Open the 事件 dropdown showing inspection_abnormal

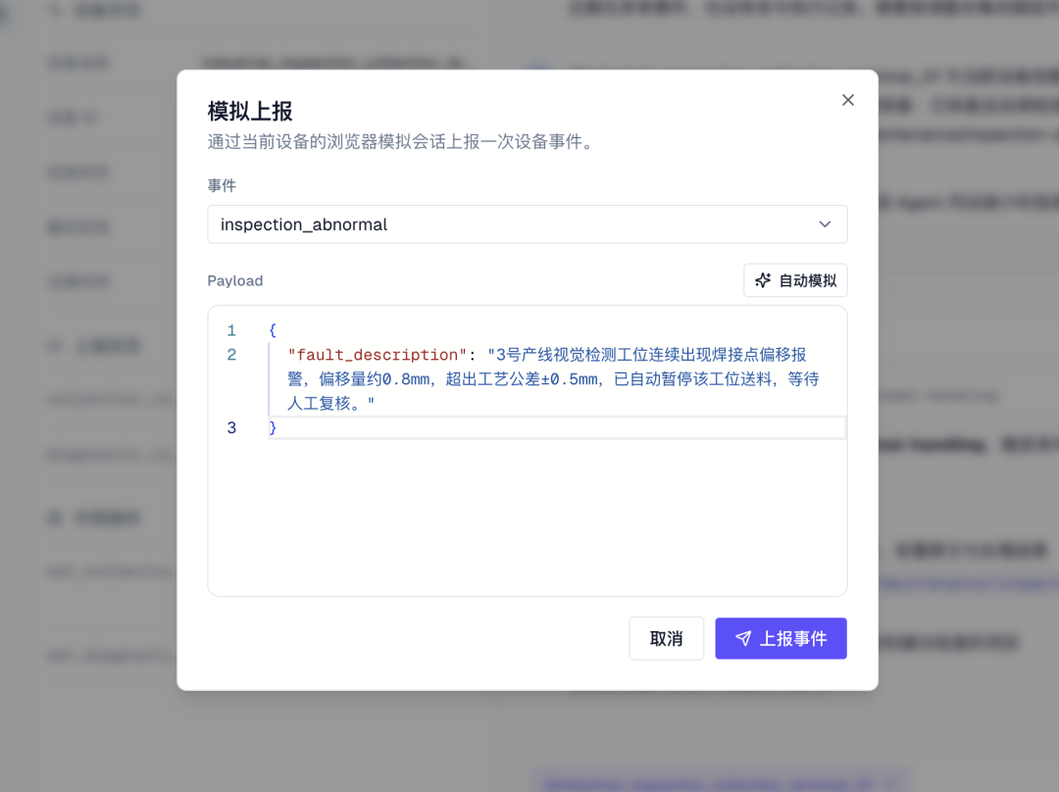(x=527, y=224)
